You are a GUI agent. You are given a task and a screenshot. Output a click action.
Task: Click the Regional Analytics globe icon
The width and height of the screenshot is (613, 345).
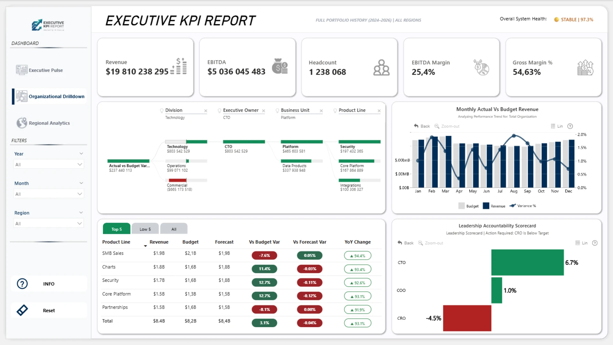click(x=22, y=123)
